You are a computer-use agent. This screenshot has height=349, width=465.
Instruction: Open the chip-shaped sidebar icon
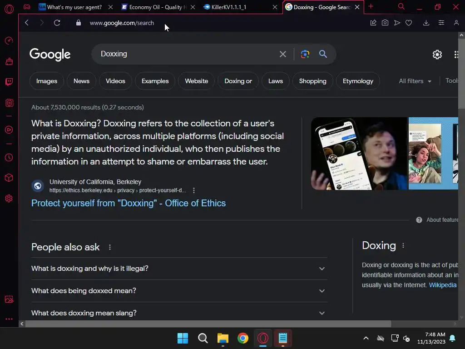click(x=9, y=103)
